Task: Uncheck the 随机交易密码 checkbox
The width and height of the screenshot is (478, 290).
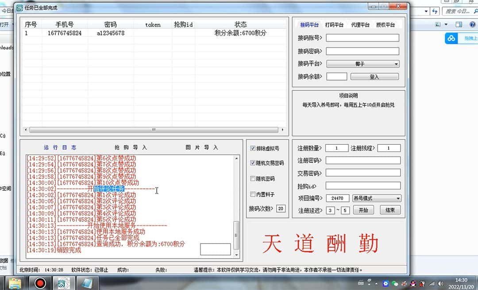Action: pos(253,163)
